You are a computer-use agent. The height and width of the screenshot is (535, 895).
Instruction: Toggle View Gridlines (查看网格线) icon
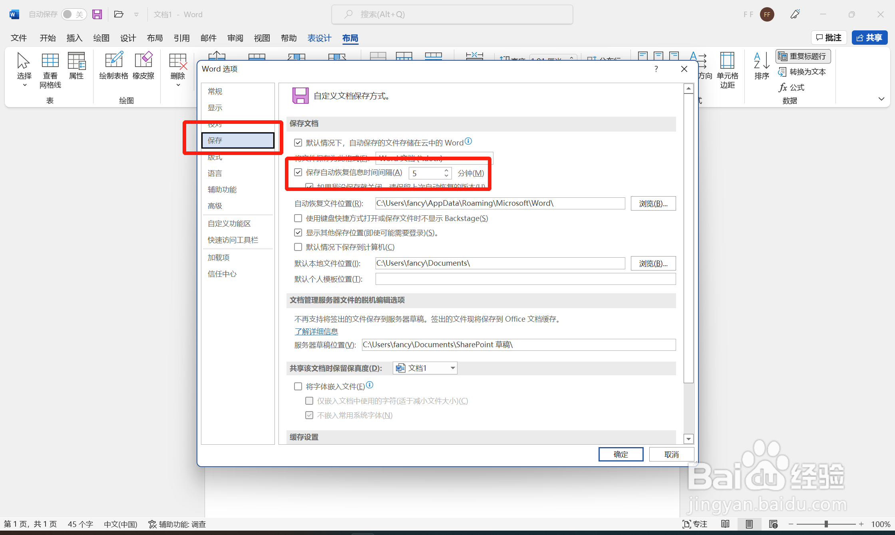click(50, 61)
